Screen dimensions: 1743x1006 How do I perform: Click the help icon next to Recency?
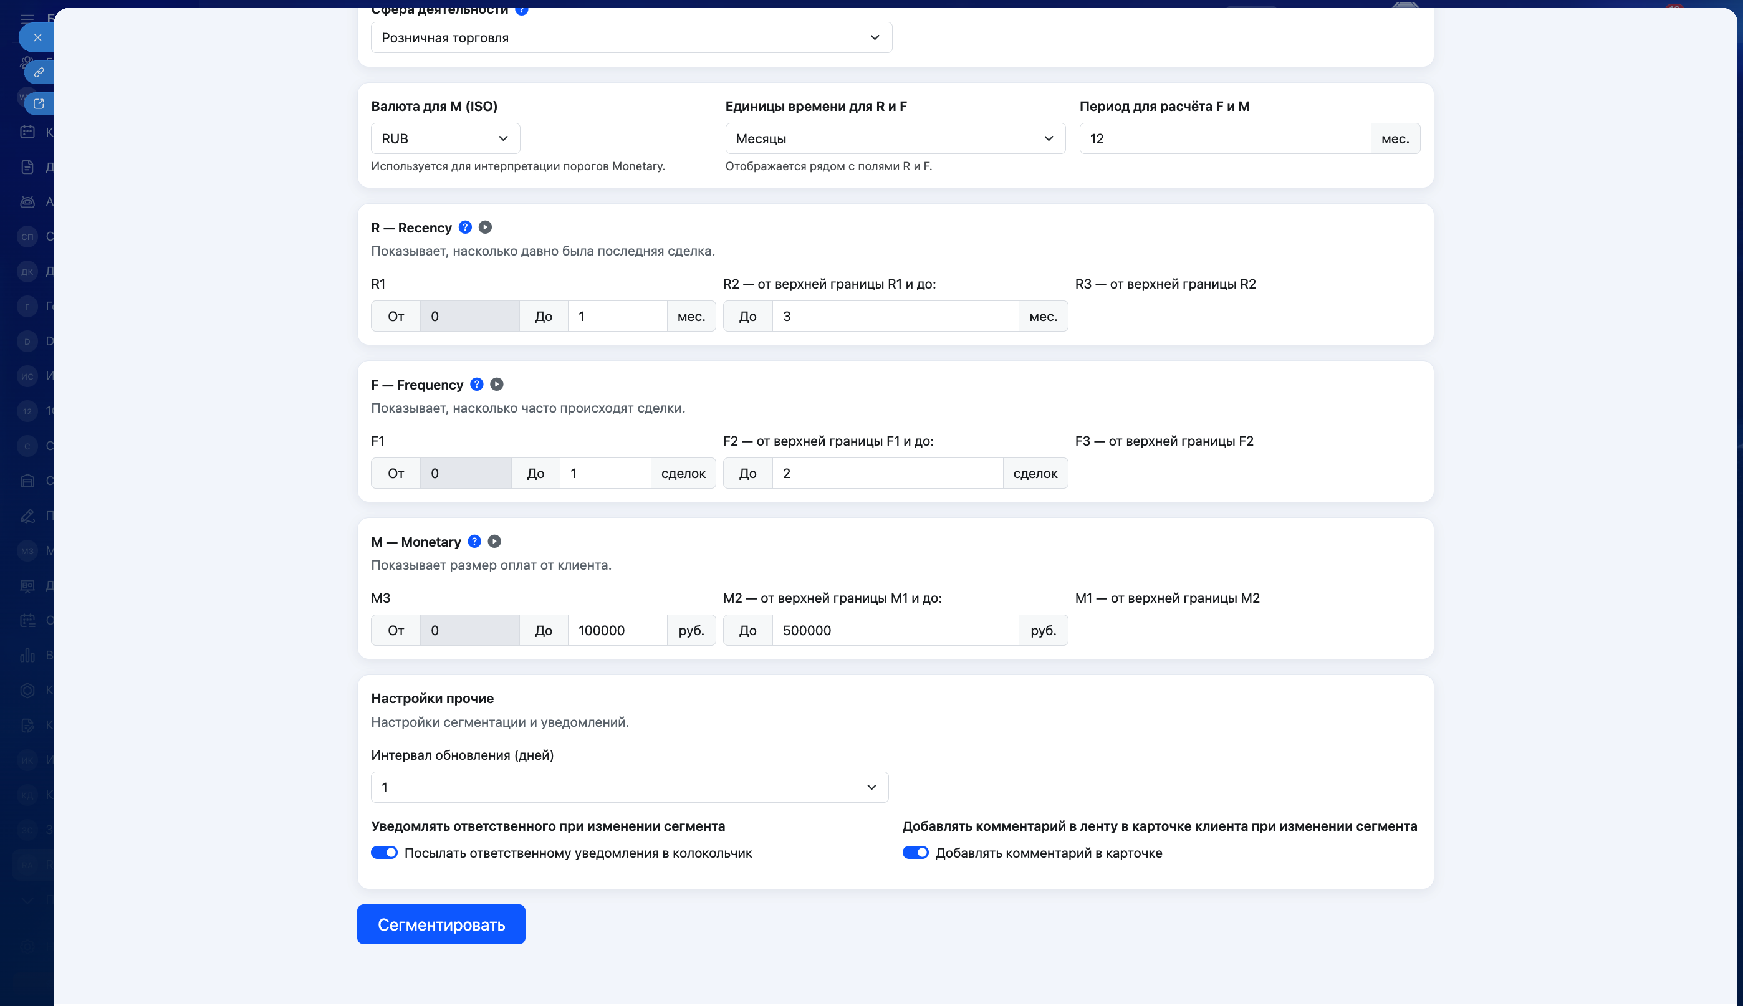(465, 228)
